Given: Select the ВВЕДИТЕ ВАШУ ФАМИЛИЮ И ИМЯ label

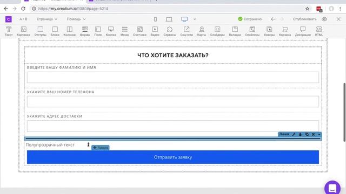Looking at the screenshot, I should pos(61,67).
